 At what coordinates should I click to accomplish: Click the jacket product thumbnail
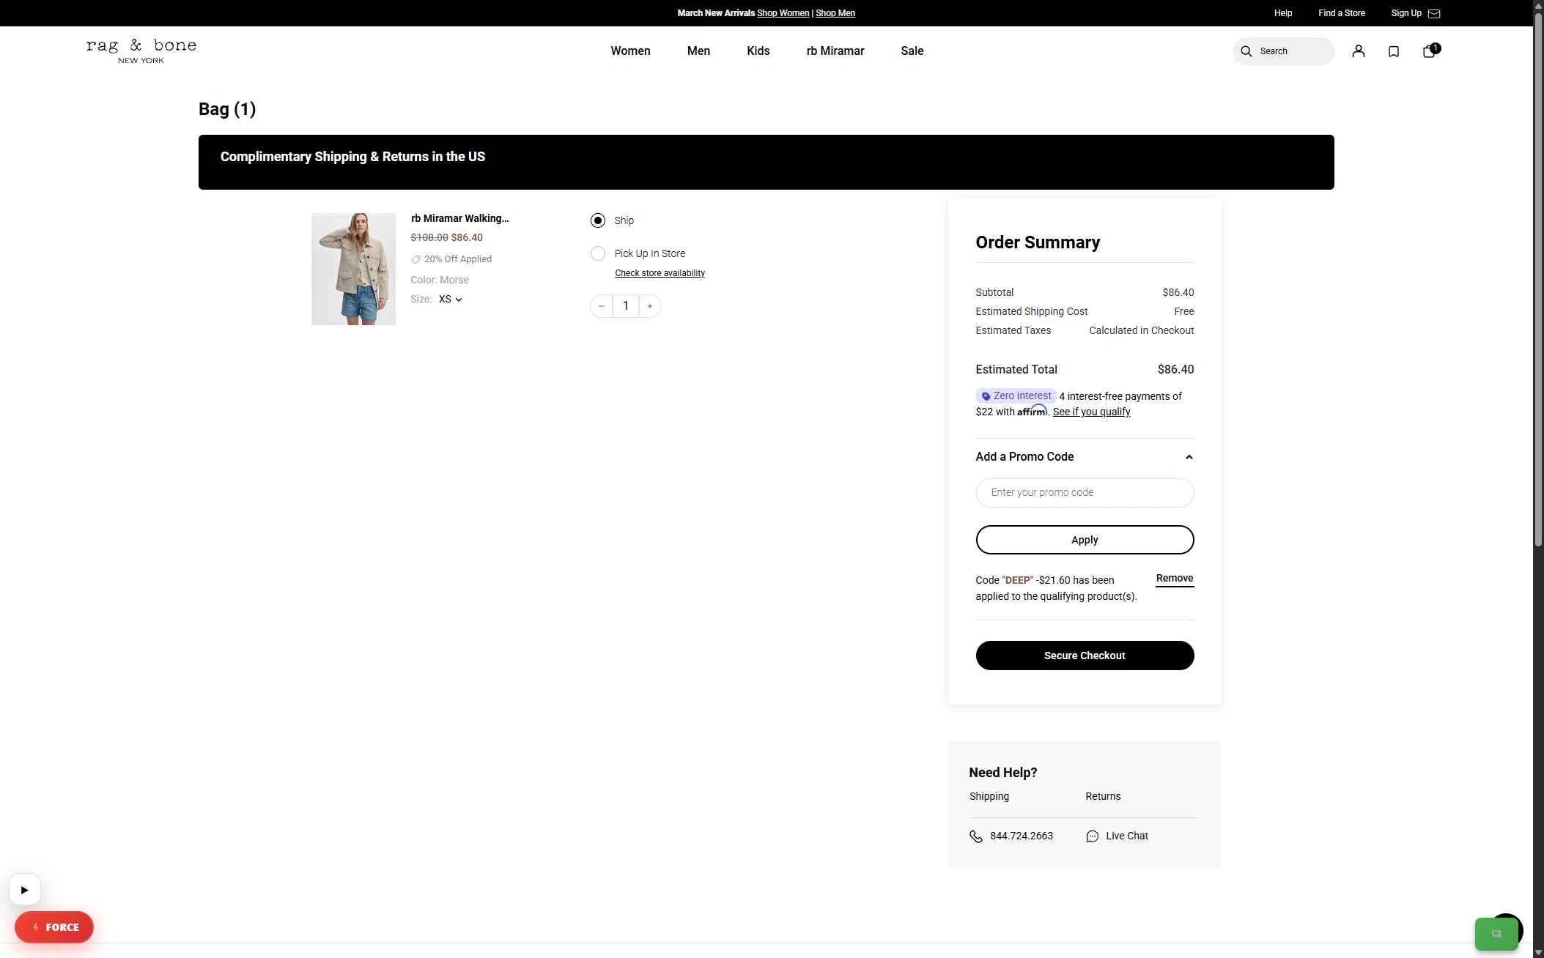pyautogui.click(x=353, y=269)
